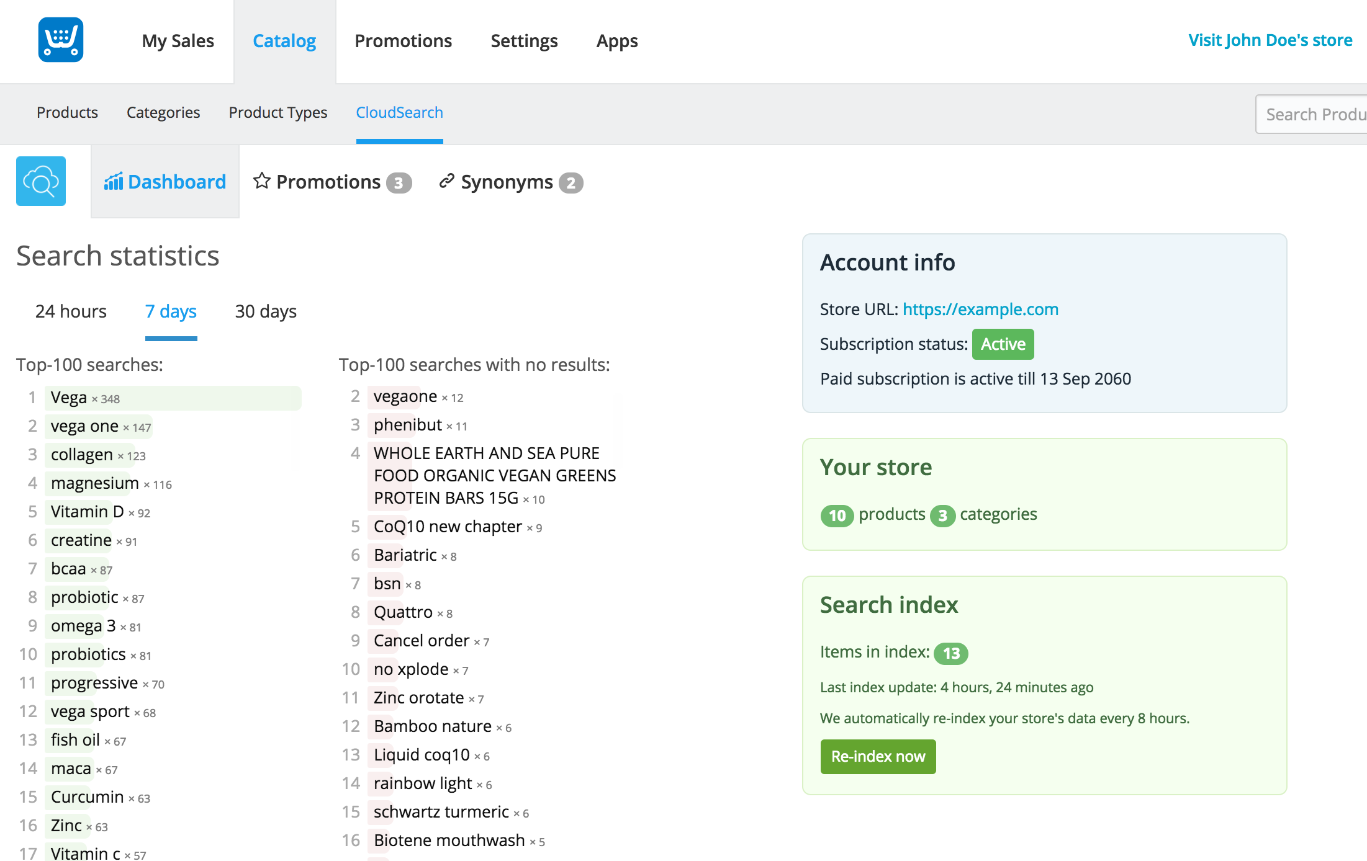This screenshot has width=1367, height=861.
Task: Open the Apps menu
Action: click(x=617, y=41)
